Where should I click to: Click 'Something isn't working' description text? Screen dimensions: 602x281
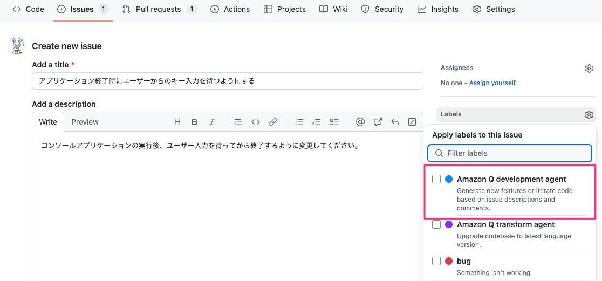(x=494, y=273)
